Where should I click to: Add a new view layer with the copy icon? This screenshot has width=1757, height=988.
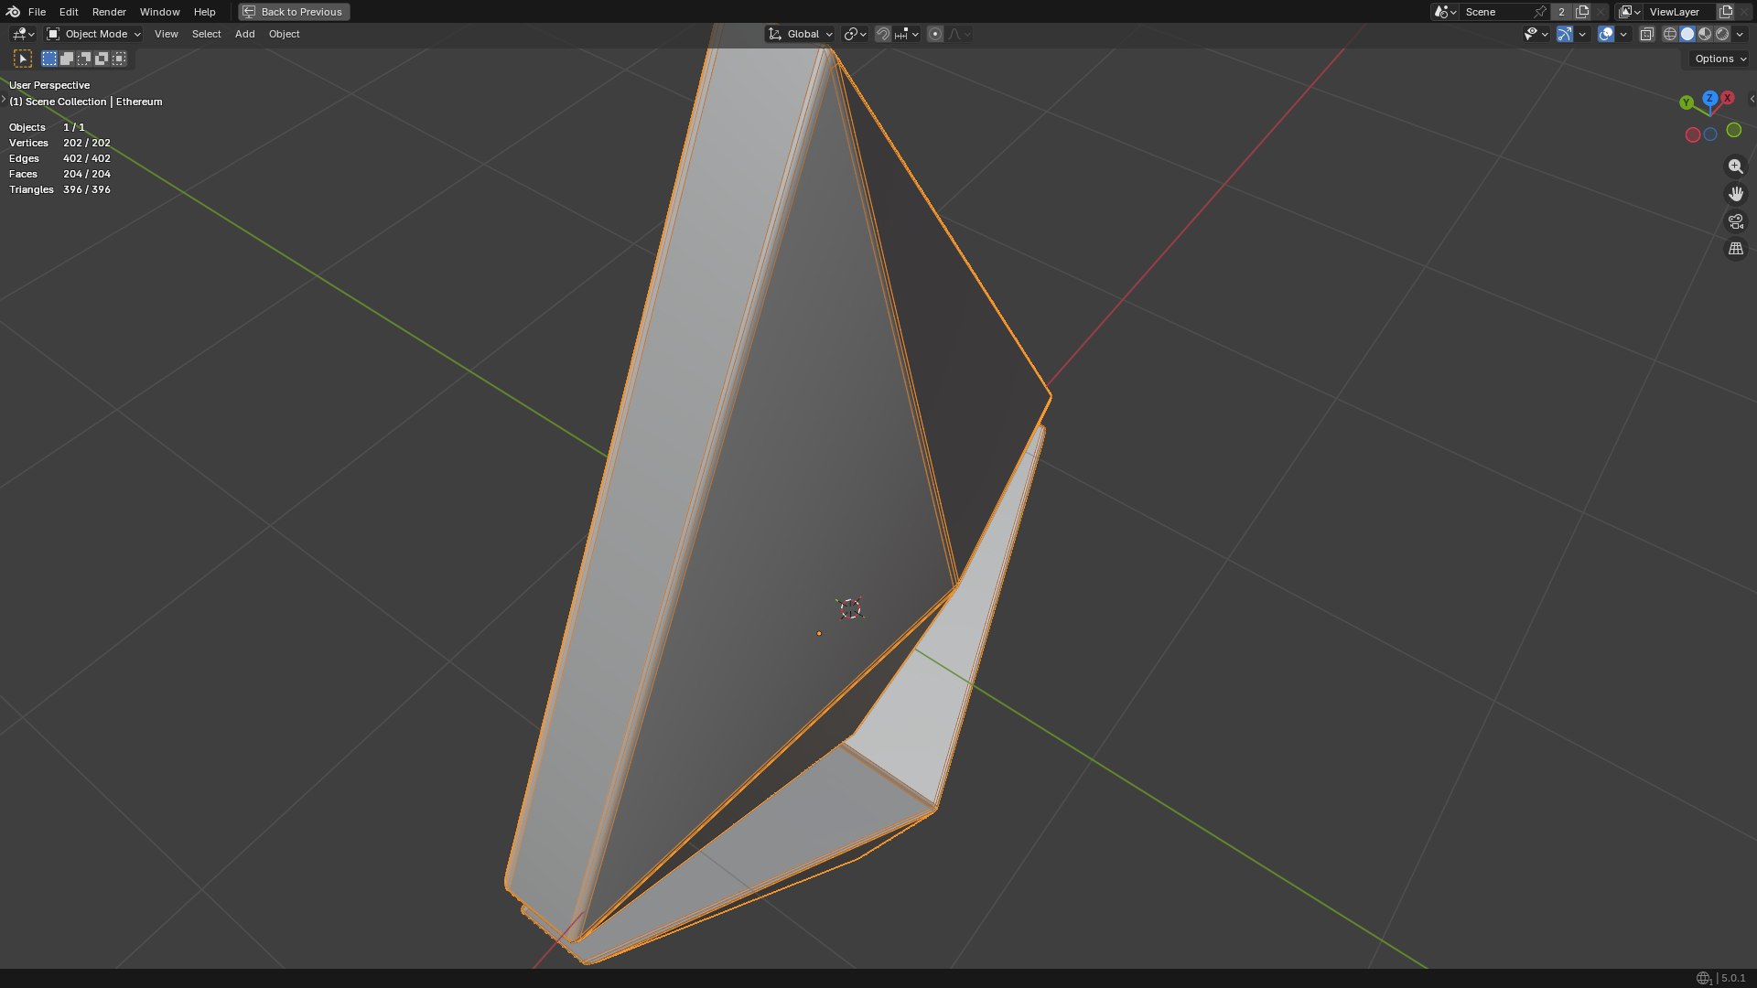click(1726, 12)
